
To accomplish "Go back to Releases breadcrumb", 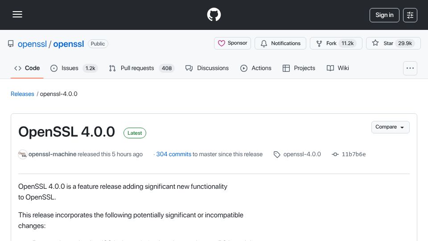I will [x=22, y=94].
